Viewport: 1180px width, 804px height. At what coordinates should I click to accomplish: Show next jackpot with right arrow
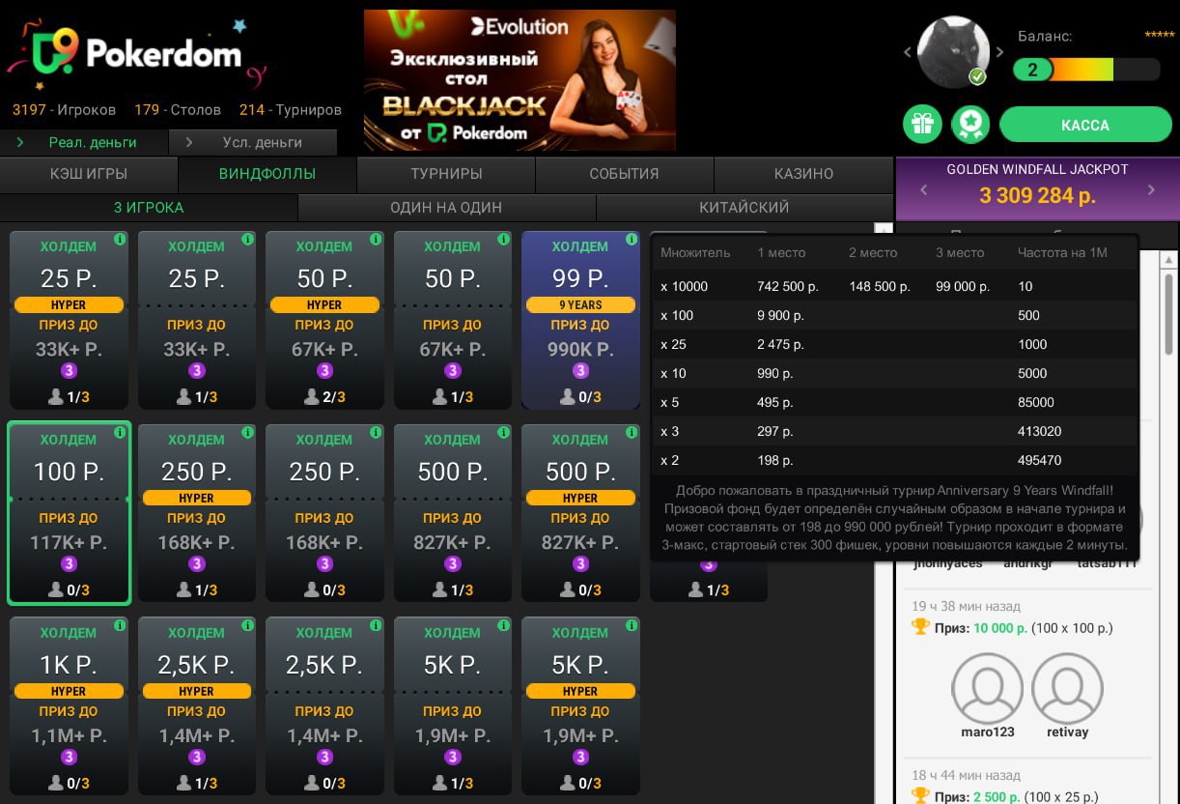coord(1151,190)
